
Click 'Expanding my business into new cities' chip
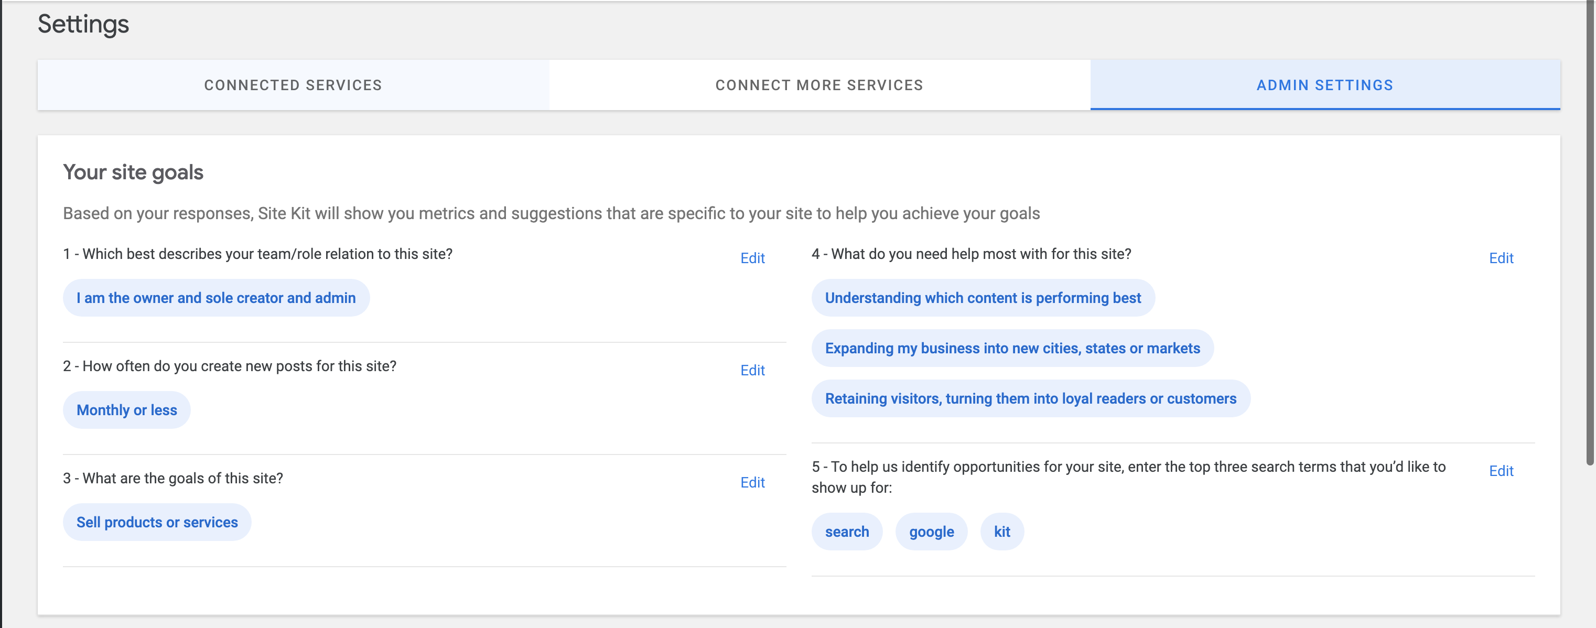point(1012,348)
